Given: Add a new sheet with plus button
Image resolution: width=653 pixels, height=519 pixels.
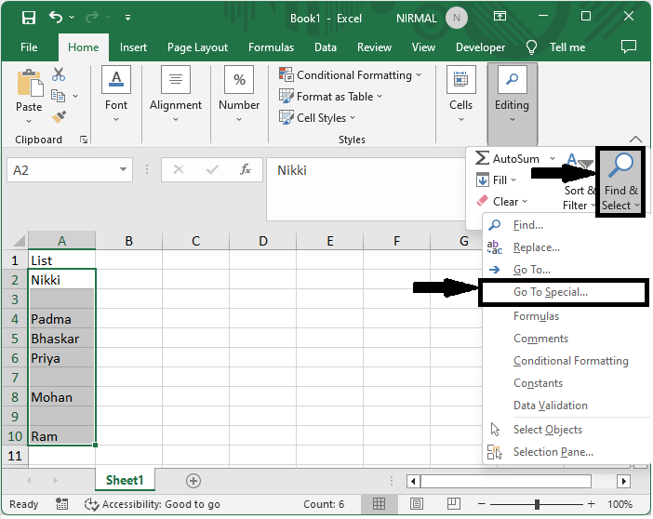Looking at the screenshot, I should pyautogui.click(x=193, y=481).
